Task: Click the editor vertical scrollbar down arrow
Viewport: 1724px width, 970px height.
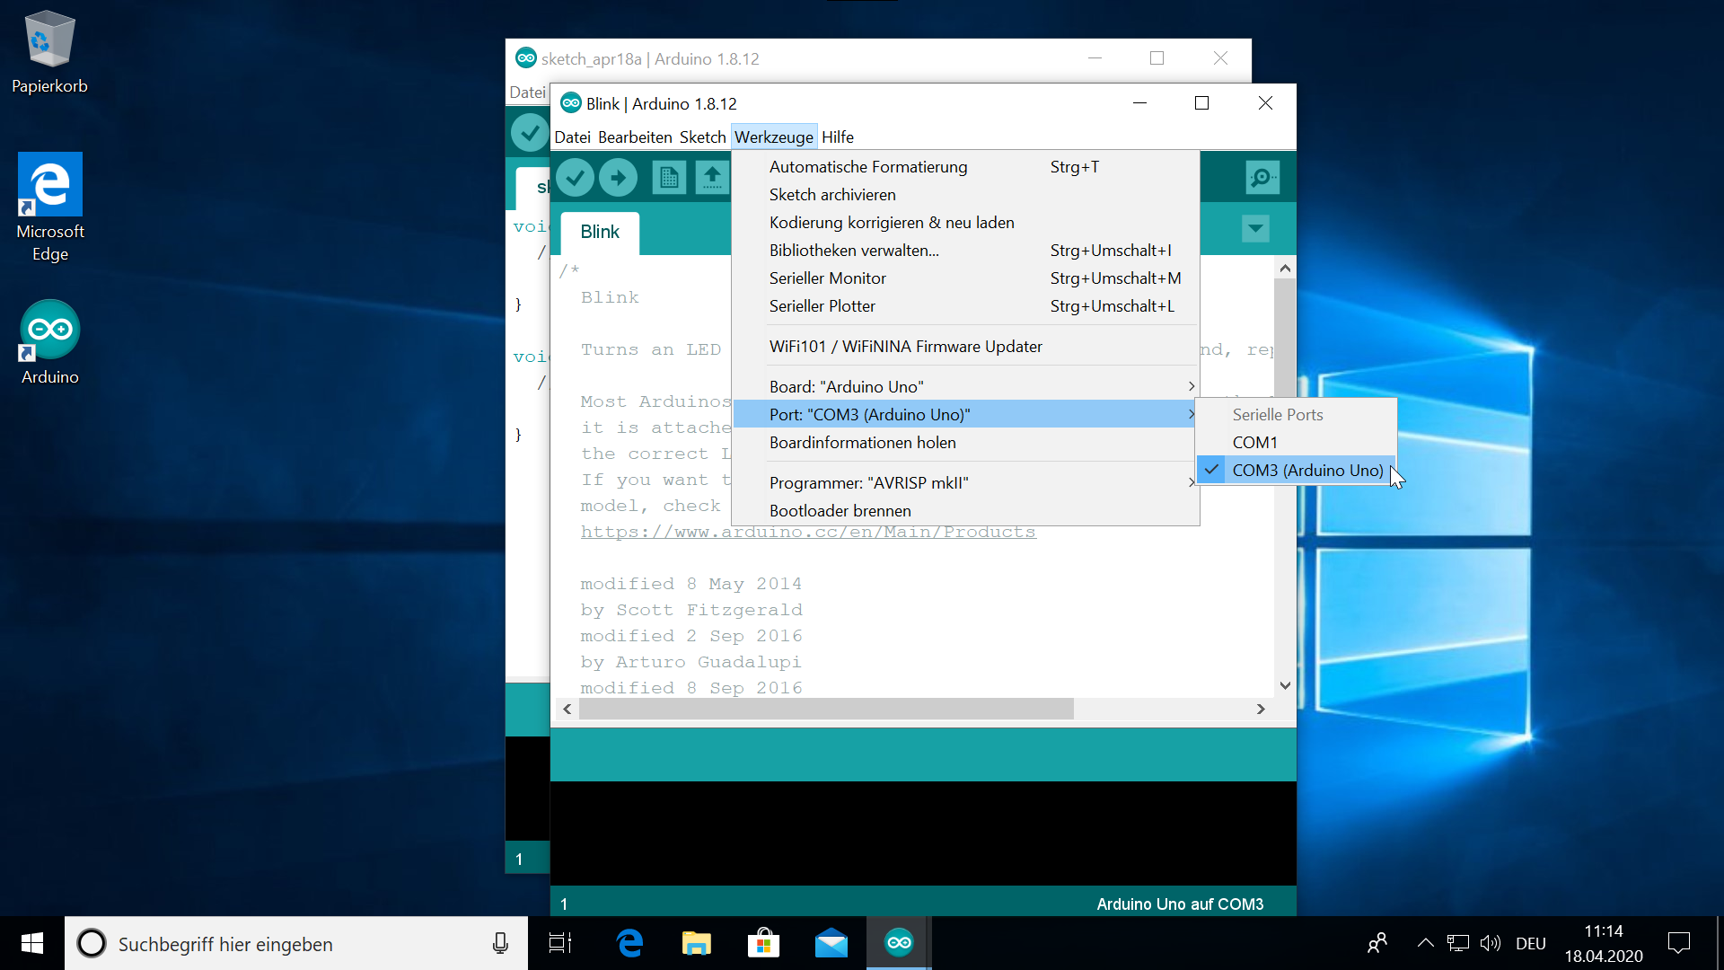Action: (1285, 686)
